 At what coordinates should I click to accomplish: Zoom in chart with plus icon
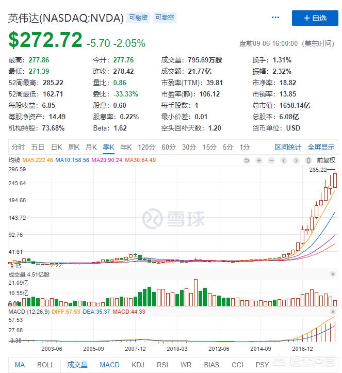coord(259,160)
